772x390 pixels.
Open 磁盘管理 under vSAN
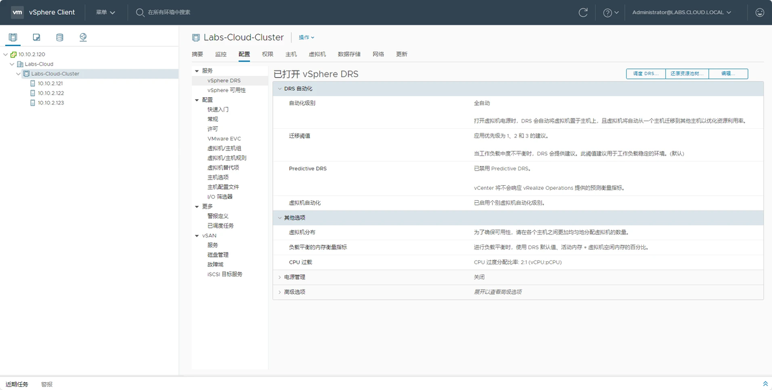pyautogui.click(x=218, y=255)
